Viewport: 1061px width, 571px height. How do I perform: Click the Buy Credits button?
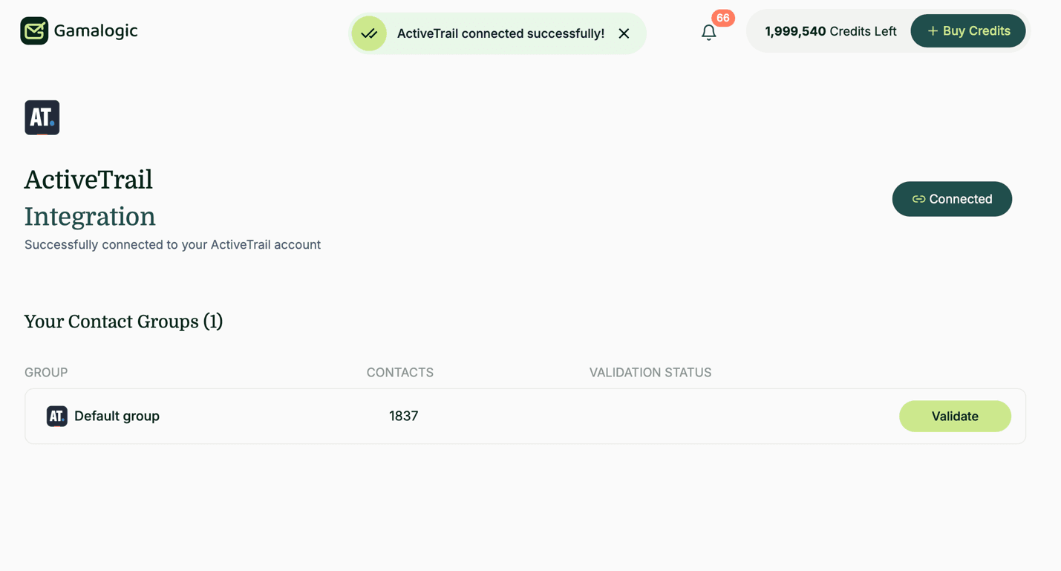[x=968, y=30]
